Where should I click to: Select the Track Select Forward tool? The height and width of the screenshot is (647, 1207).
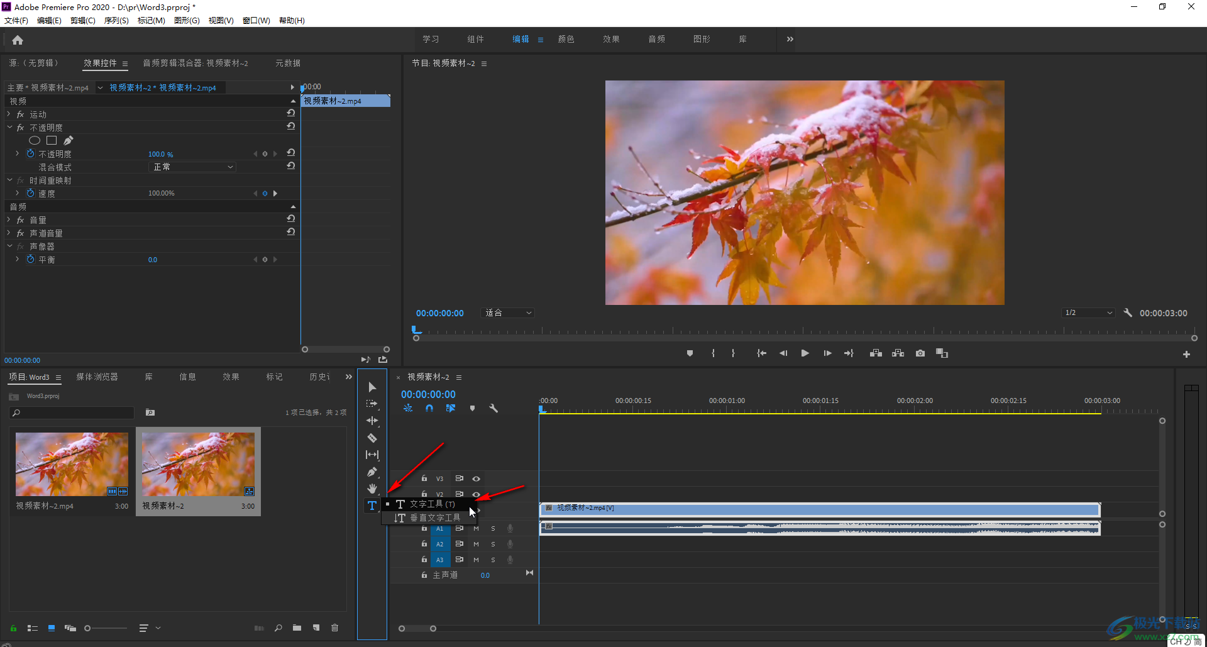pyautogui.click(x=372, y=404)
